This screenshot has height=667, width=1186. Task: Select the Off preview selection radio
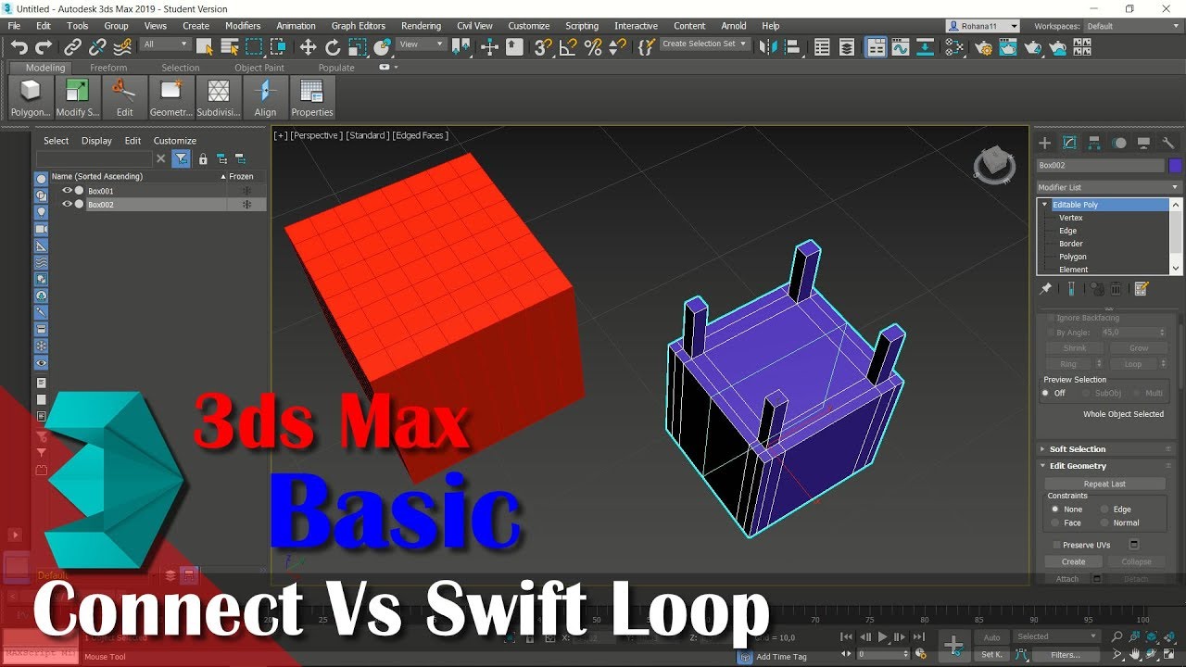point(1046,393)
